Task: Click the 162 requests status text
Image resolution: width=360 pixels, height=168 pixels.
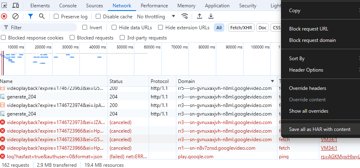Action: (15, 165)
